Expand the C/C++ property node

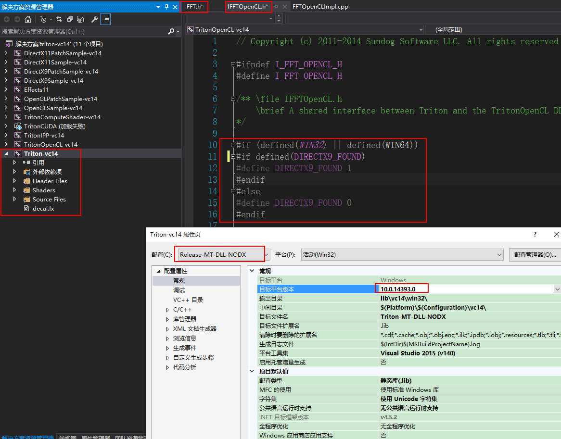(x=167, y=310)
